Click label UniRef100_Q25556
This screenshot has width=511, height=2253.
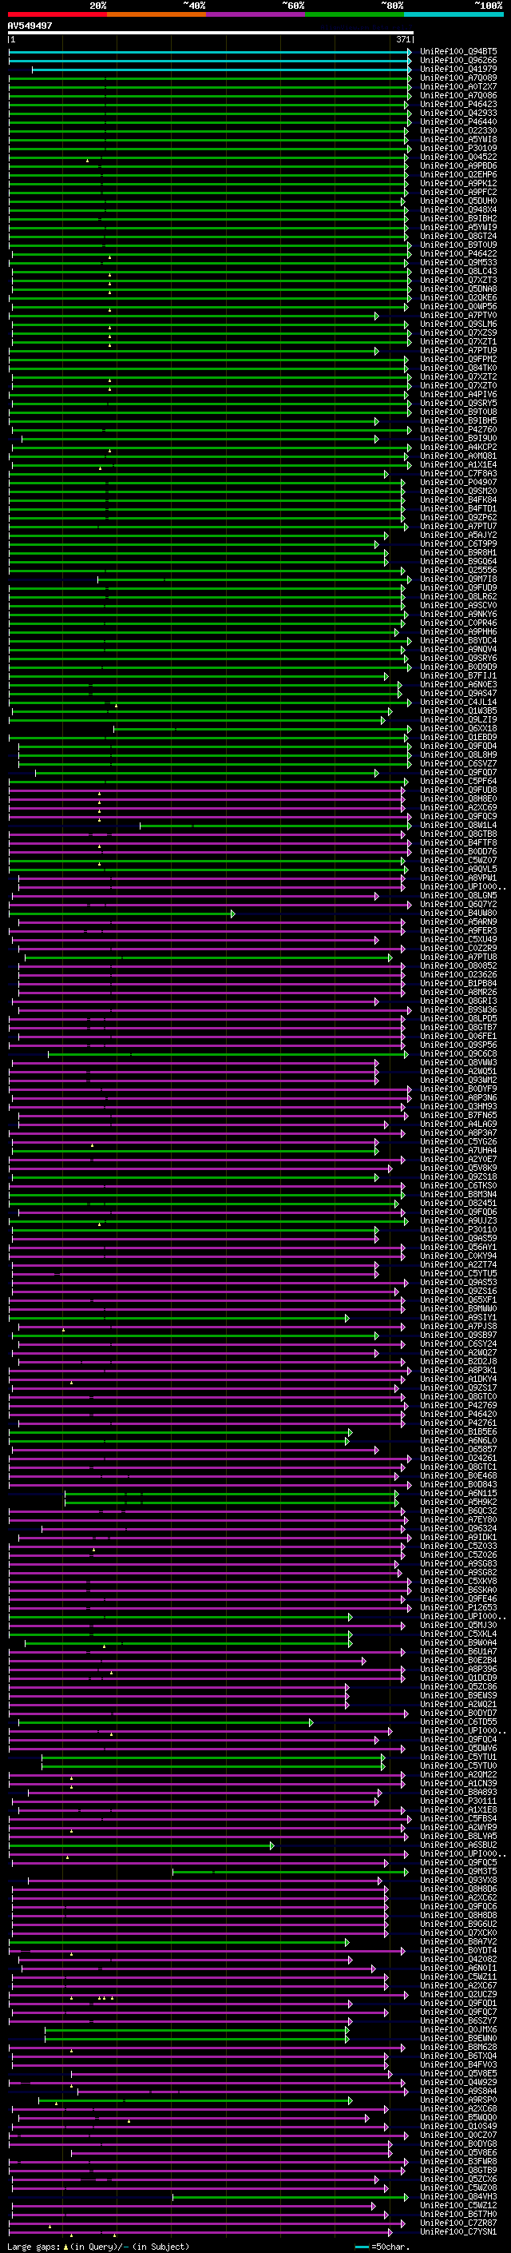coord(458,571)
